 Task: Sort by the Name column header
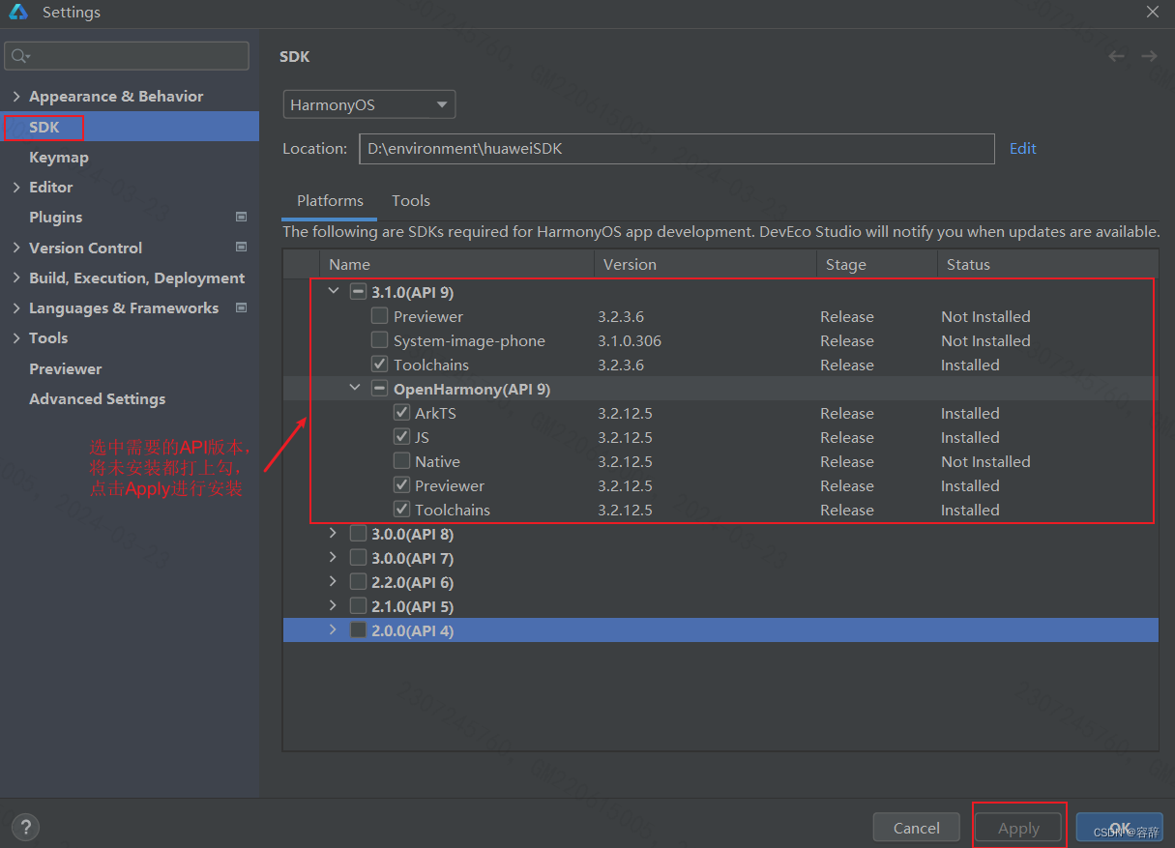point(456,264)
